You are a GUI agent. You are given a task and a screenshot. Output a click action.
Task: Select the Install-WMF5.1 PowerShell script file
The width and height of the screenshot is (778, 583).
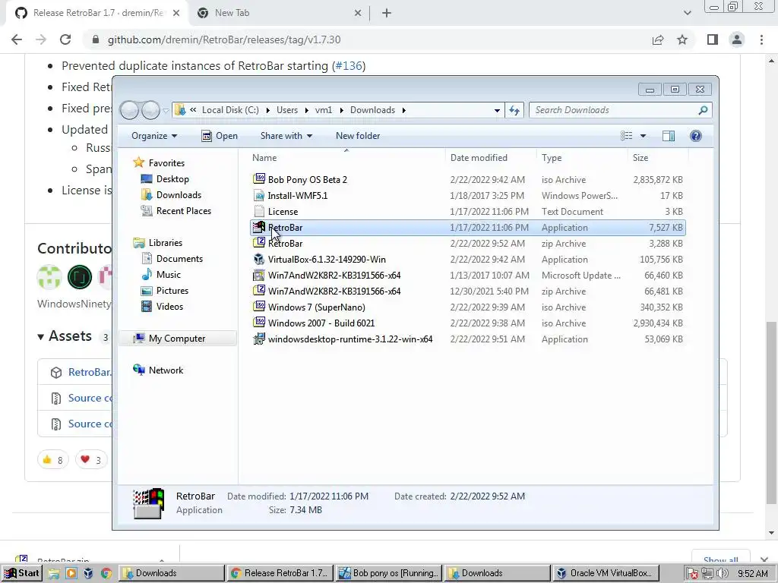pos(468,195)
